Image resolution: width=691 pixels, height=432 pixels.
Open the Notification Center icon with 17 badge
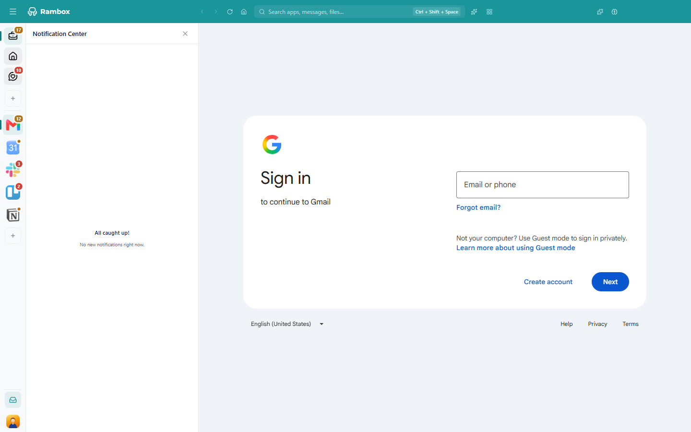[13, 36]
